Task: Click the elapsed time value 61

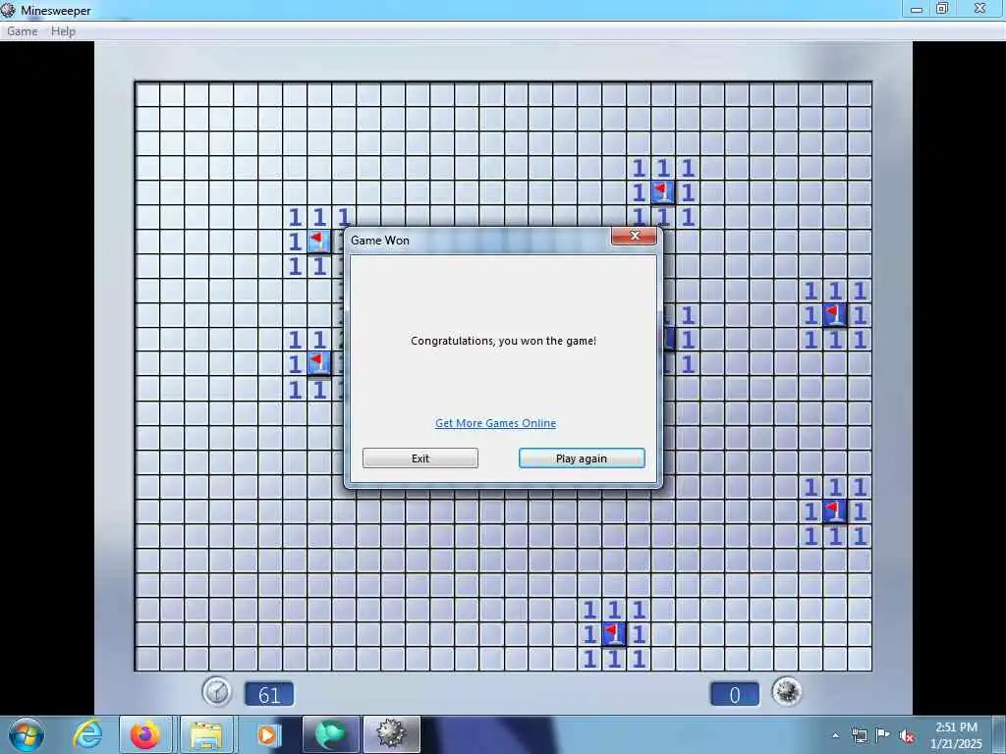Action: point(269,694)
